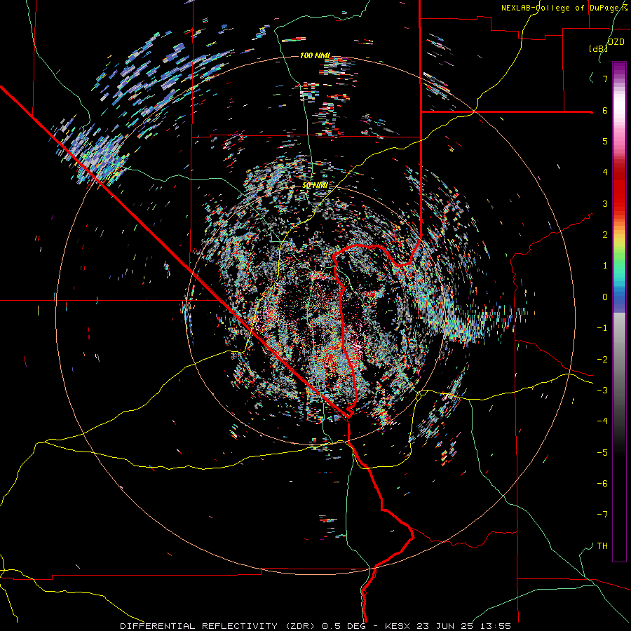Click the 3 value on color scale
The image size is (631, 631).
[605, 203]
